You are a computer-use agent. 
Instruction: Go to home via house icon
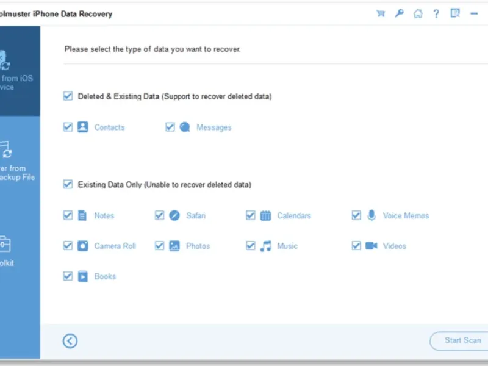(x=418, y=13)
